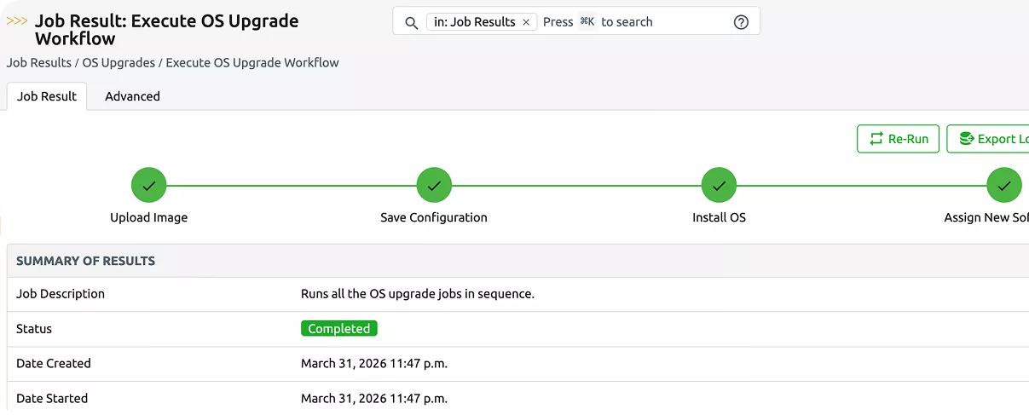Click the green Completed status badge

338,329
